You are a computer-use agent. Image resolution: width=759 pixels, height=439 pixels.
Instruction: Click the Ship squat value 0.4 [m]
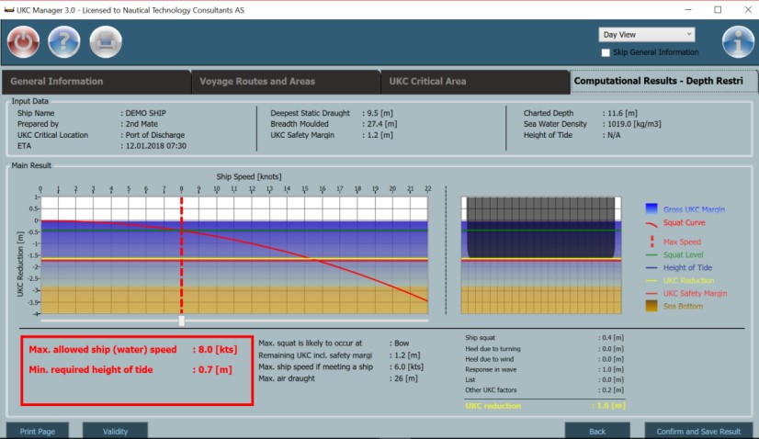612,338
